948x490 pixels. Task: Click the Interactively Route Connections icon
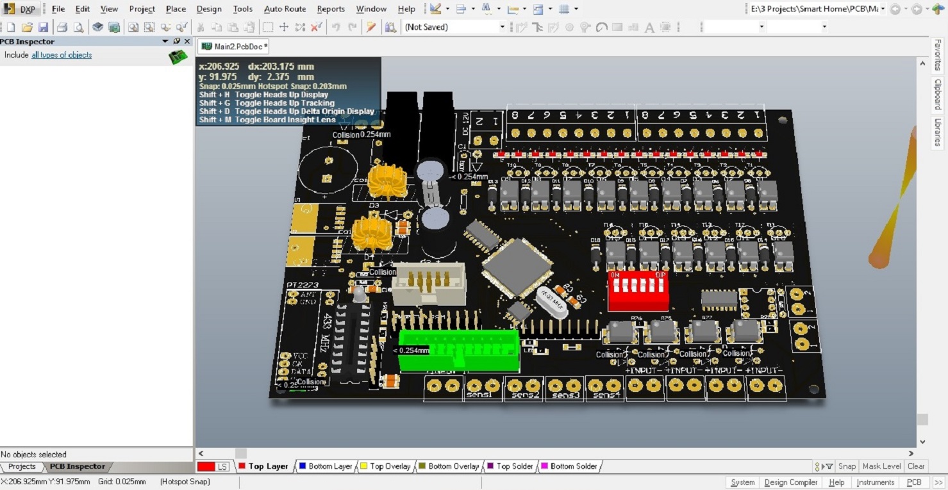521,27
